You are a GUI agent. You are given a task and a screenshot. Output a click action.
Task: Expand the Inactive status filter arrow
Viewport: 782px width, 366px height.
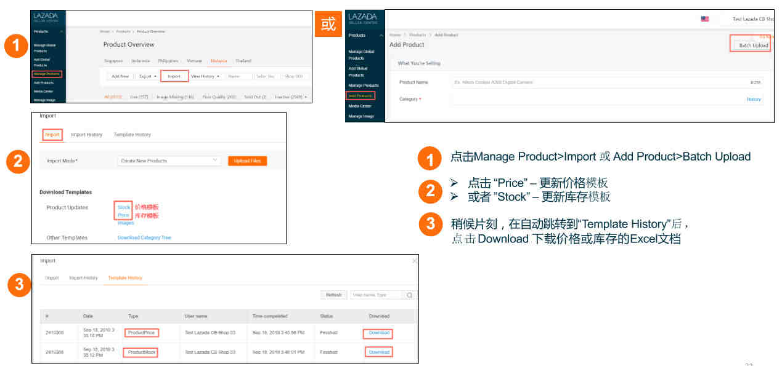click(x=306, y=97)
